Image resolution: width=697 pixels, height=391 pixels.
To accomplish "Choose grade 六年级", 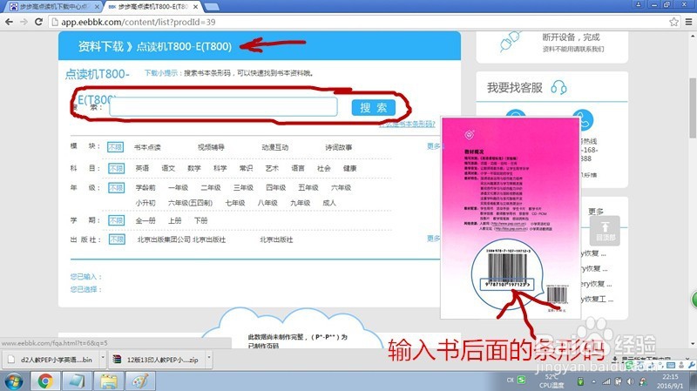I will pos(341,187).
